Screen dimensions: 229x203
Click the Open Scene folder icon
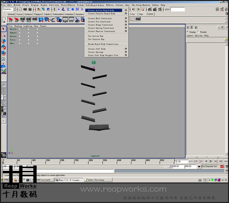25,9
